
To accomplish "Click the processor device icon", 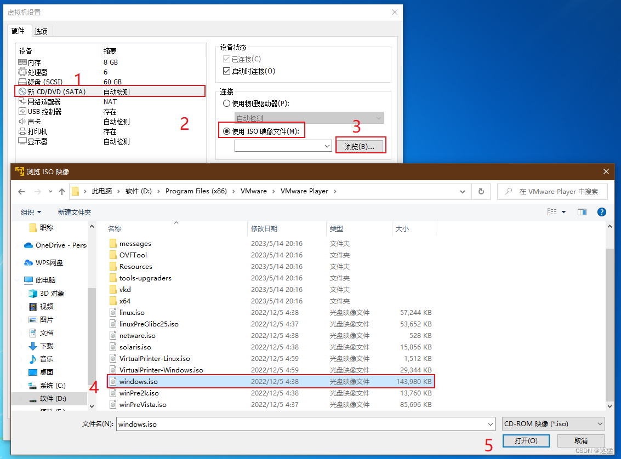I will [22, 72].
